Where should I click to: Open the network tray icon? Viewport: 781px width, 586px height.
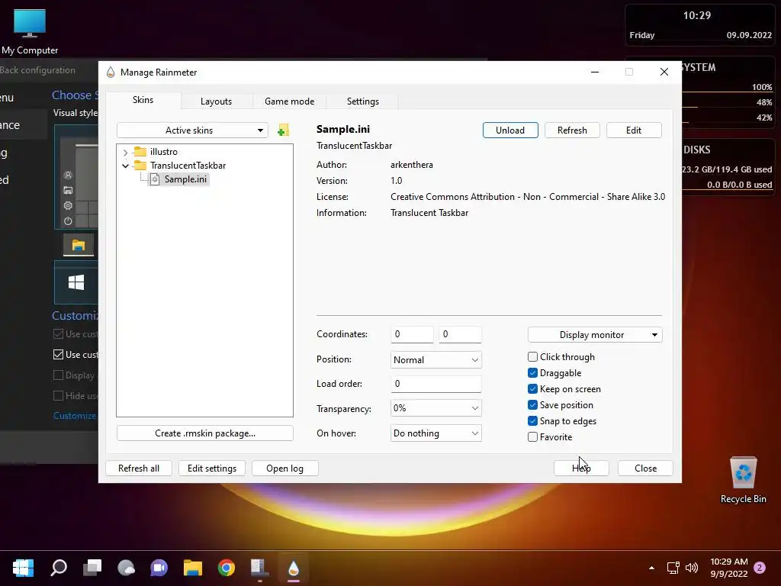tap(673, 568)
